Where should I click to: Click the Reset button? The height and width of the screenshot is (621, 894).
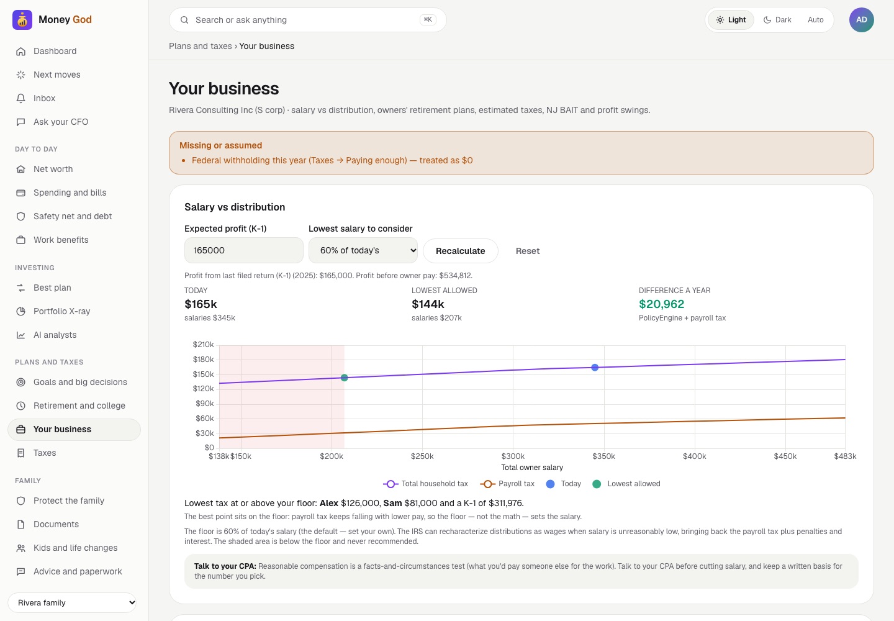[528, 251]
